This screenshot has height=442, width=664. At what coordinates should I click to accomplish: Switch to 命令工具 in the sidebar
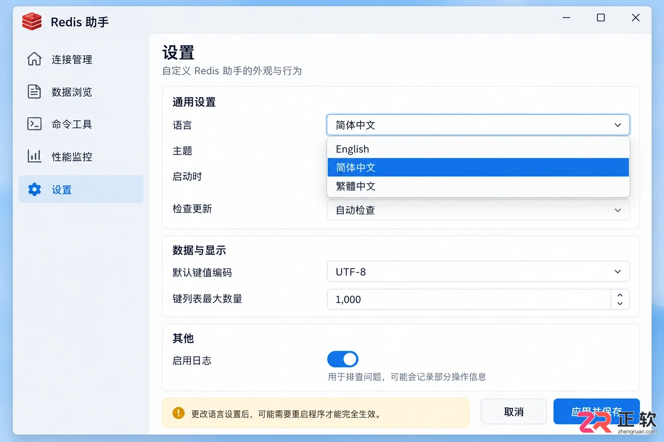81,124
